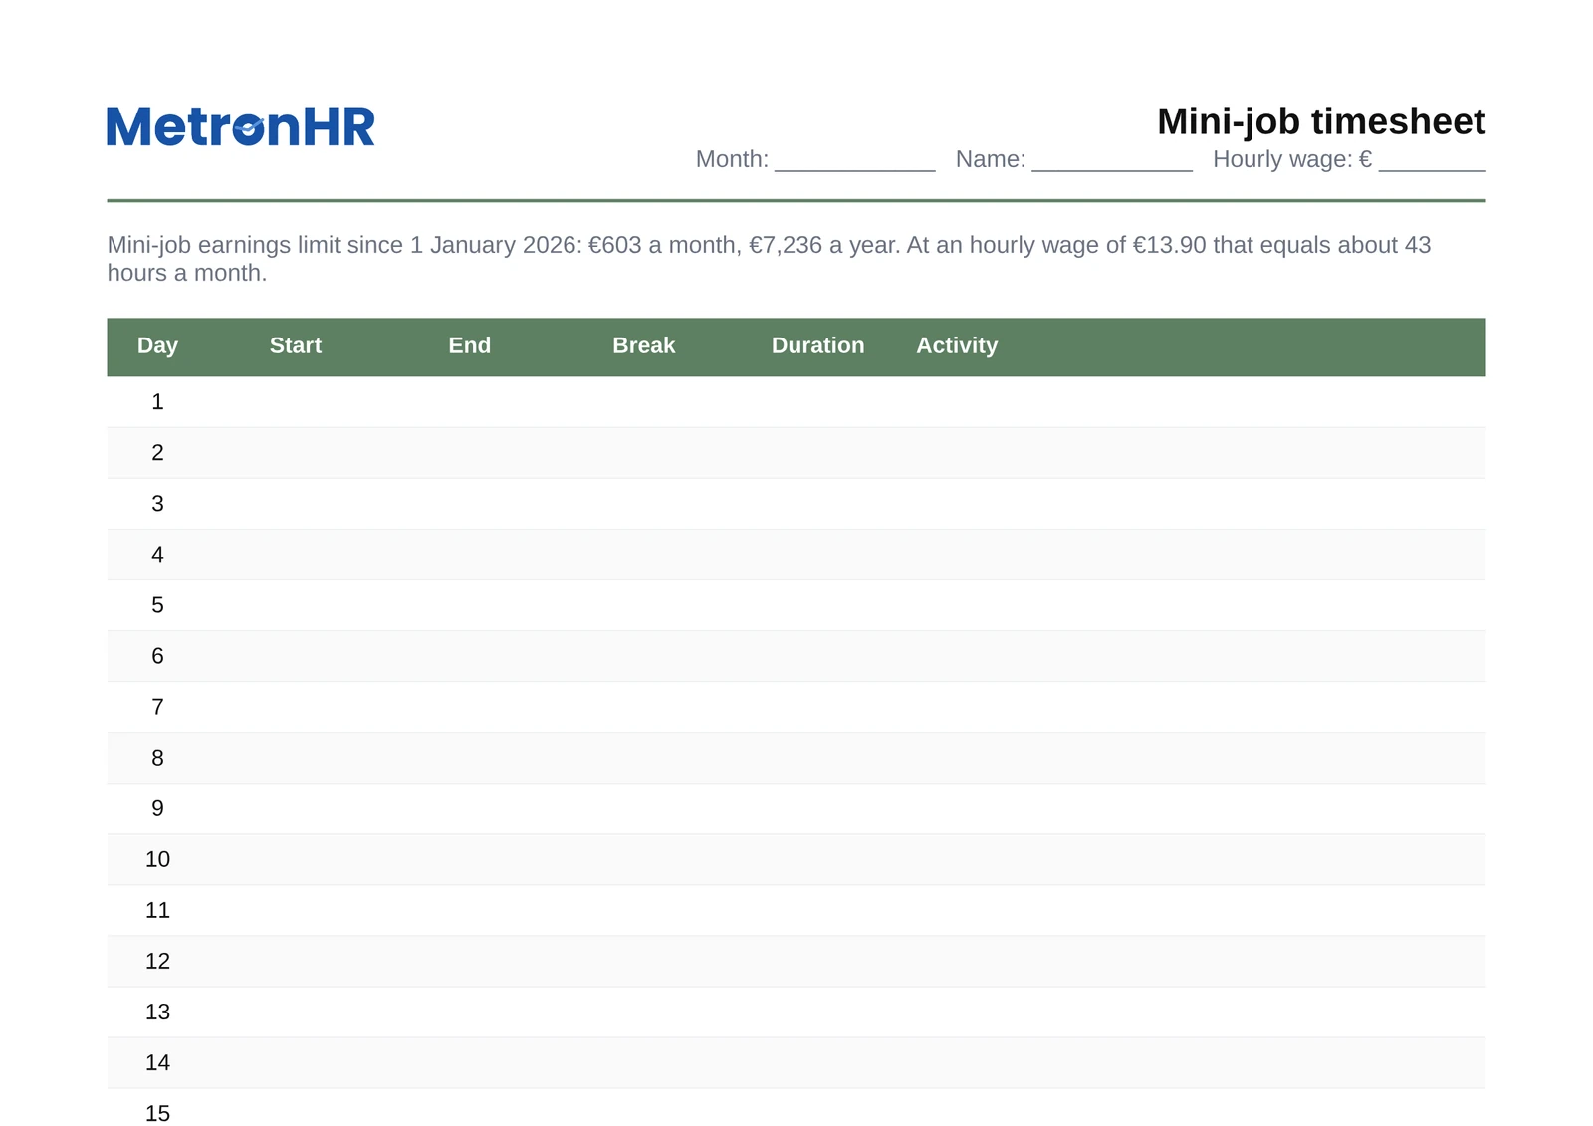Click the Name blank field
This screenshot has width=1593, height=1126.
coord(1112,160)
